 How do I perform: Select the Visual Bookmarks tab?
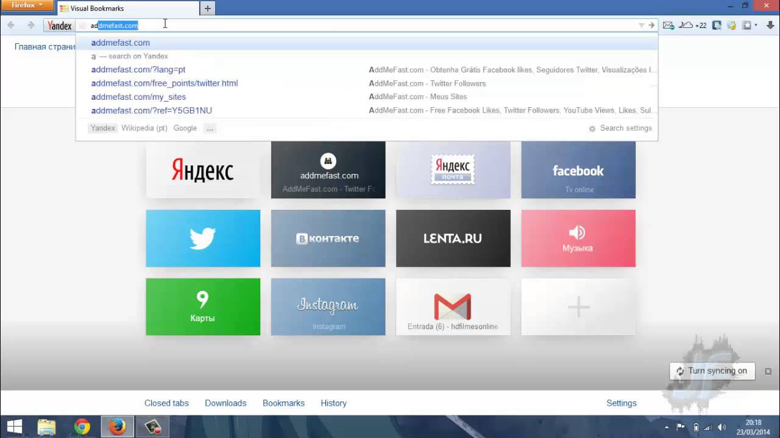tap(127, 9)
